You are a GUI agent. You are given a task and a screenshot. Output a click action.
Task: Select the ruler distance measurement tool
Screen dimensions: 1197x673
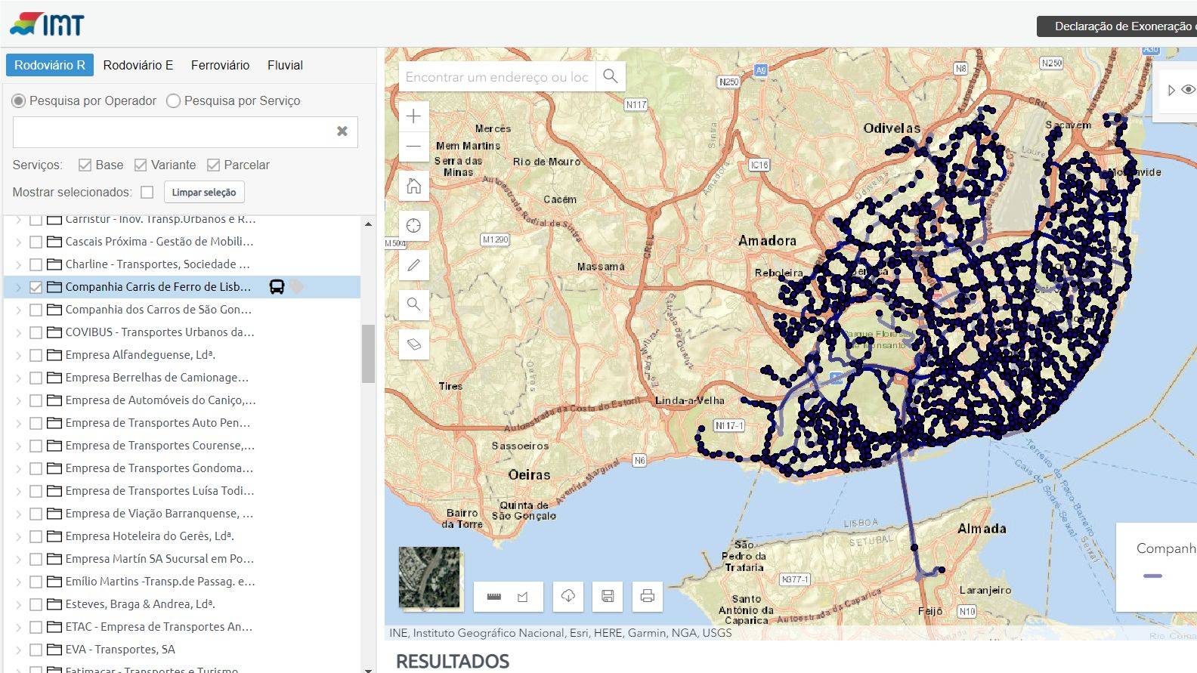(x=494, y=597)
